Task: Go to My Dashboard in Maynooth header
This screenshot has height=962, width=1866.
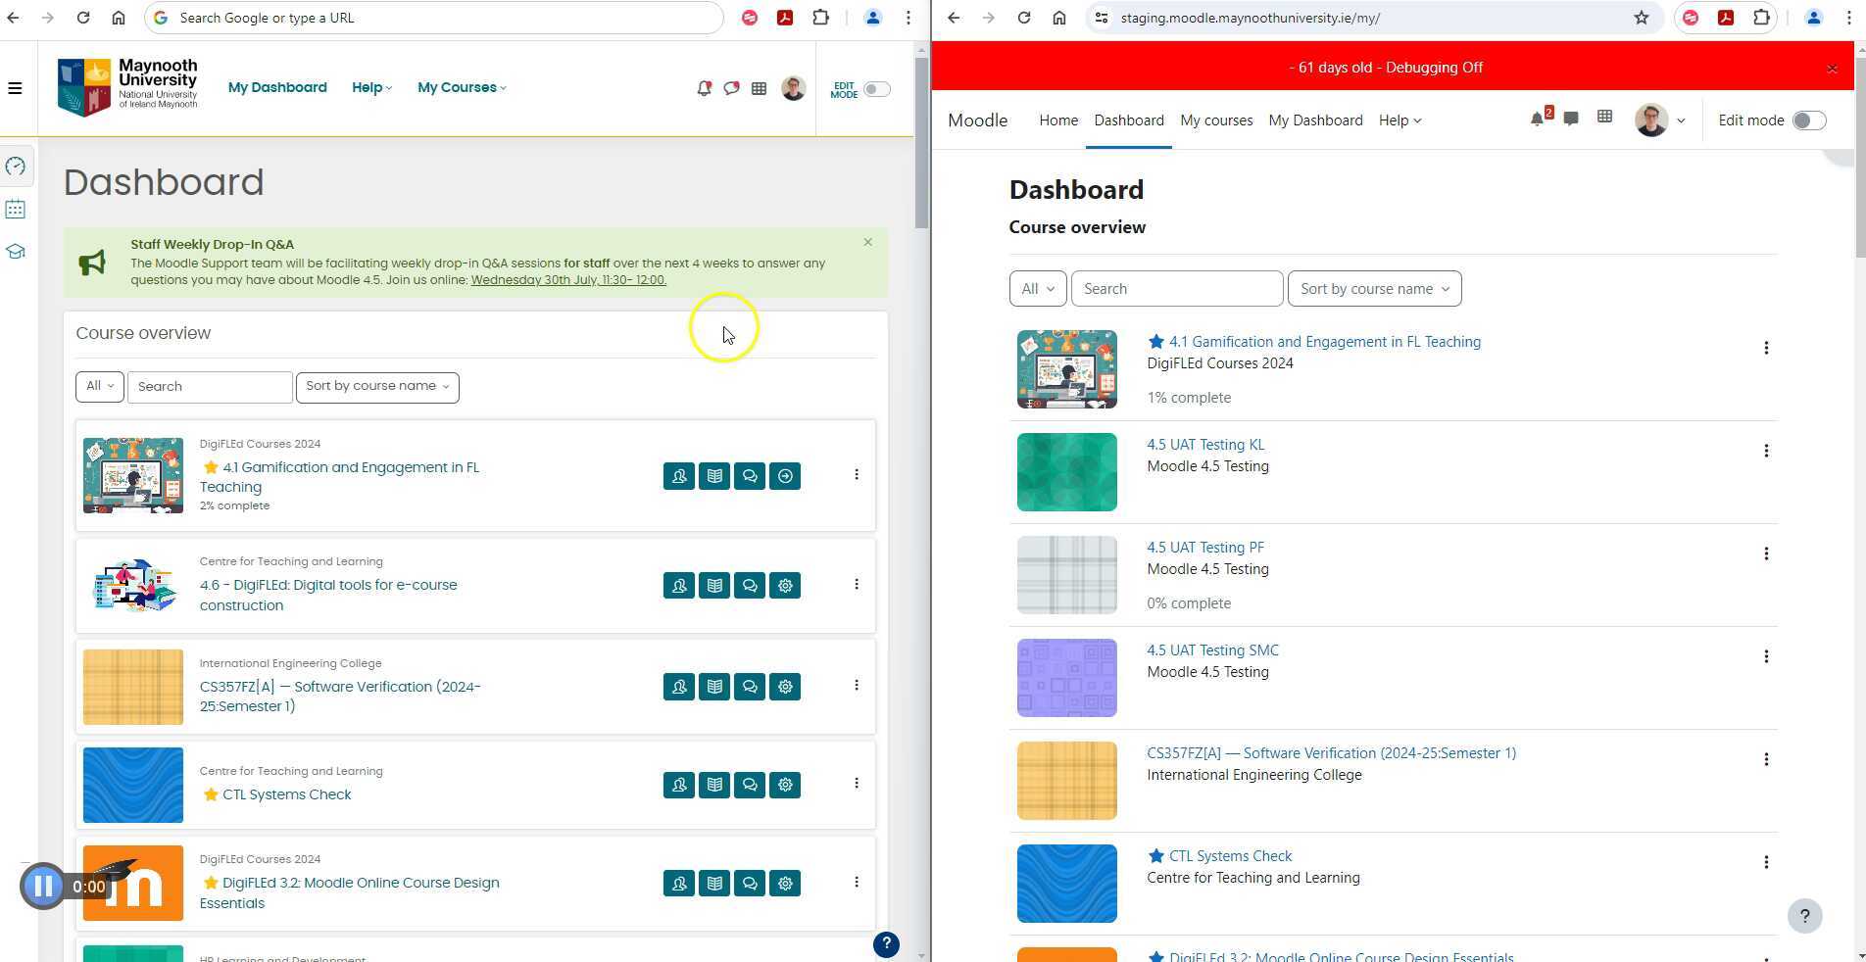Action: click(x=277, y=88)
